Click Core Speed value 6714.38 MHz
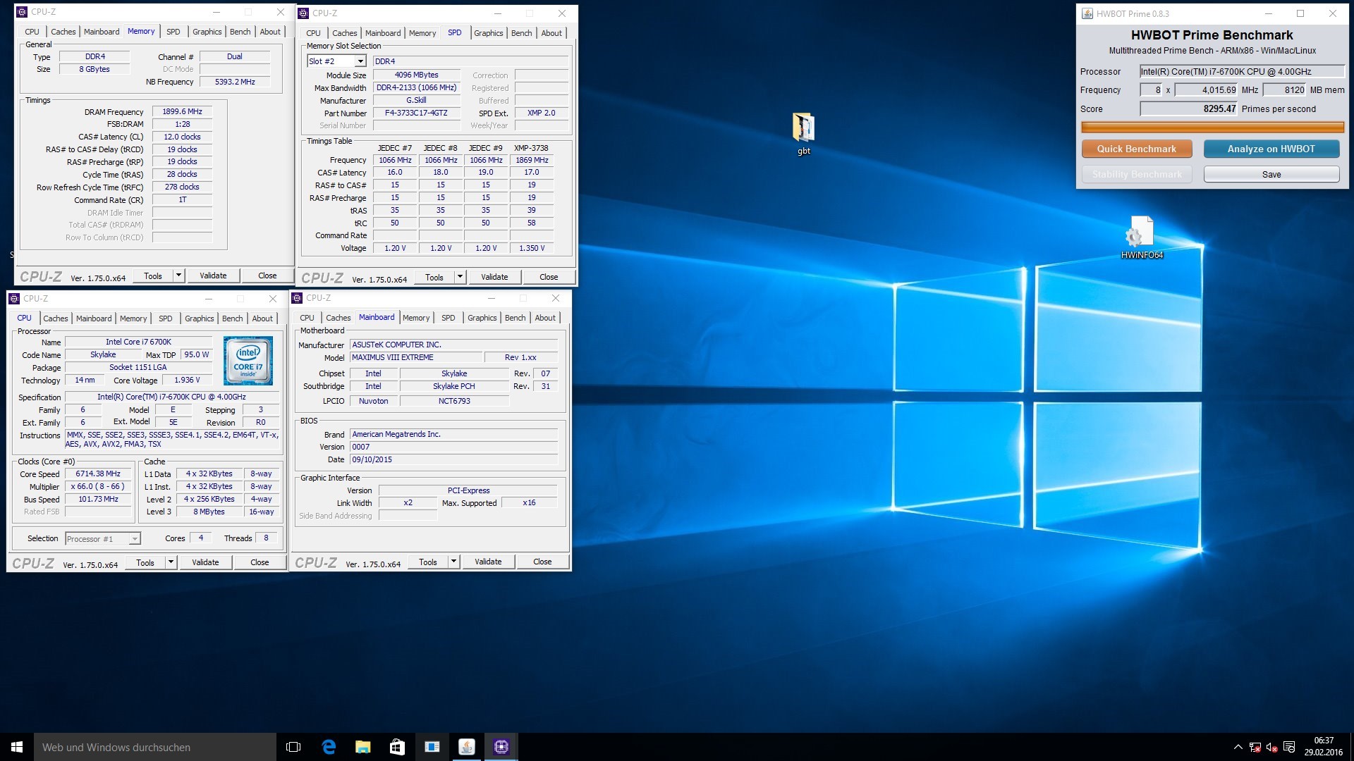The height and width of the screenshot is (761, 1354). (98, 474)
